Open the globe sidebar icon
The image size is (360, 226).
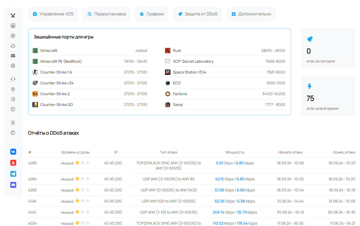[x=13, y=66]
